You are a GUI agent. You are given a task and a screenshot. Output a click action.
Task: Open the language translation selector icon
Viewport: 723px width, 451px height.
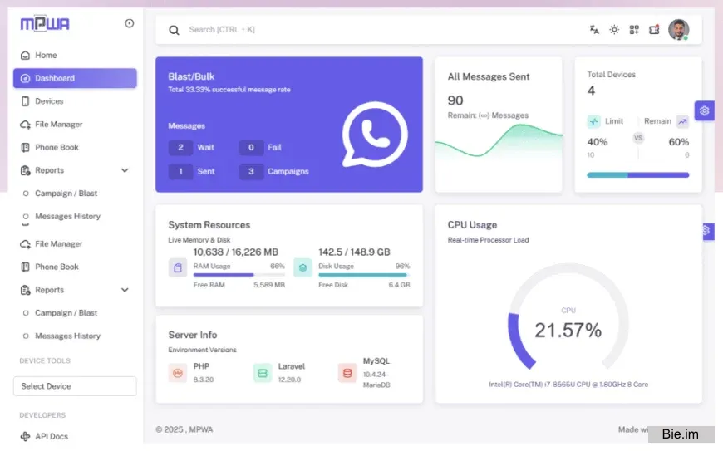point(594,29)
